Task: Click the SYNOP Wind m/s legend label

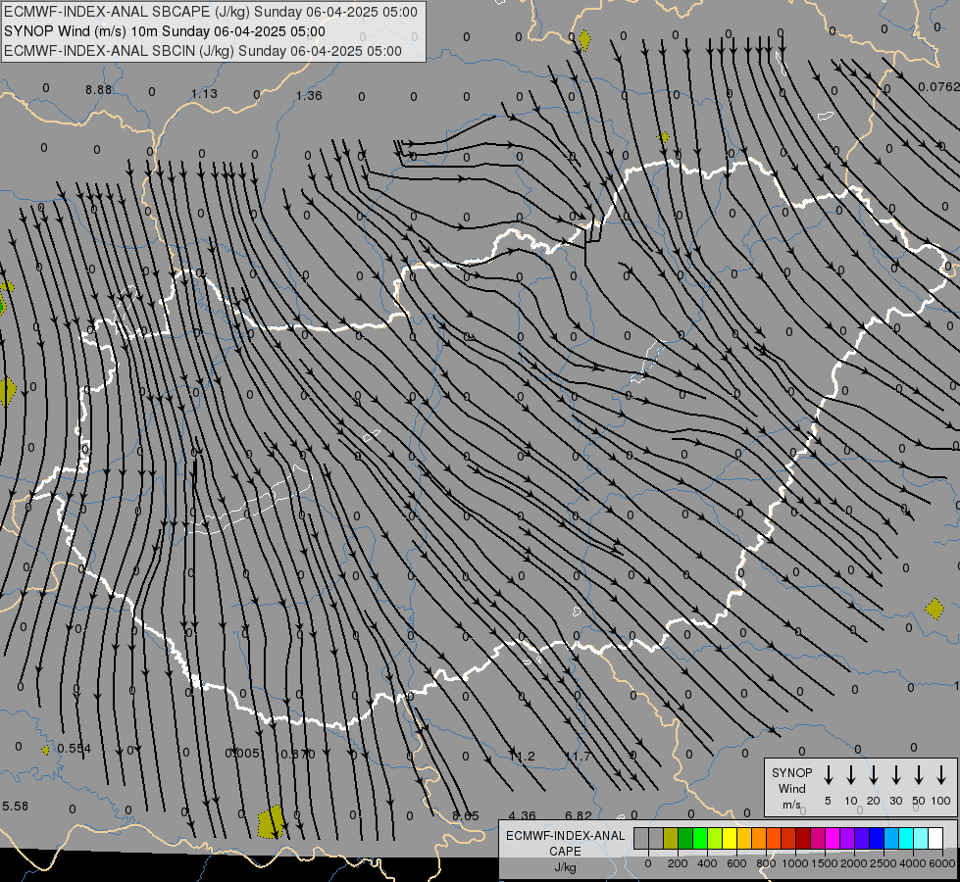Action: coord(791,788)
